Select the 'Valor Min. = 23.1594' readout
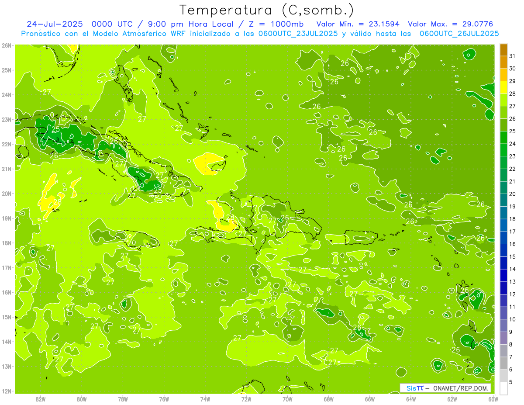The height and width of the screenshot is (405, 524). coord(358,24)
